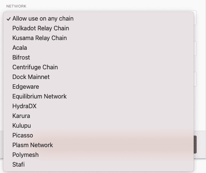Click the checkmark beside Allow use on any chain
206x173 pixels.
pos(9,19)
